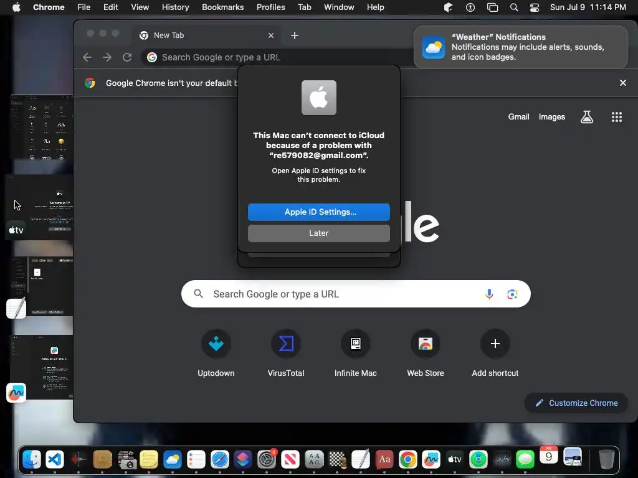Open the History menu
The width and height of the screenshot is (638, 478).
click(x=175, y=7)
